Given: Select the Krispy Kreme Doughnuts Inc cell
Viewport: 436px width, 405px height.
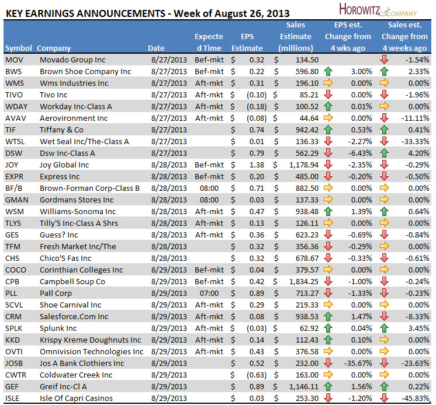Looking at the screenshot, I should (91, 340).
